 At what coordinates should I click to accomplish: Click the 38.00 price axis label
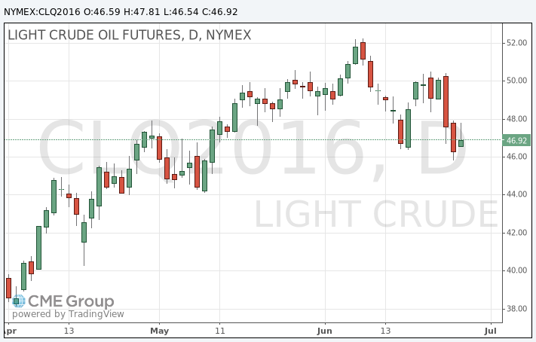516,309
